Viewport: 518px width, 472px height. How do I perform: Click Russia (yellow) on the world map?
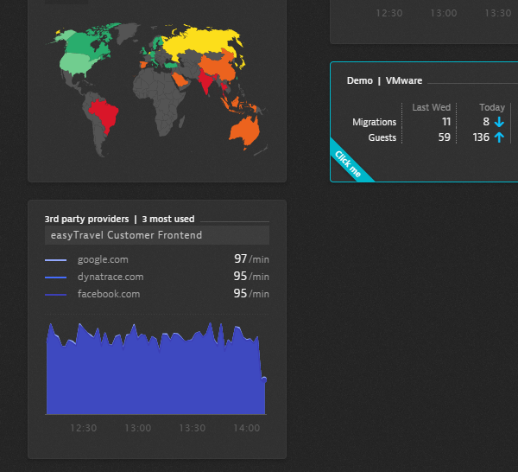click(x=201, y=41)
